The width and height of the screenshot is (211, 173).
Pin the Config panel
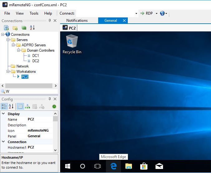point(50,99)
